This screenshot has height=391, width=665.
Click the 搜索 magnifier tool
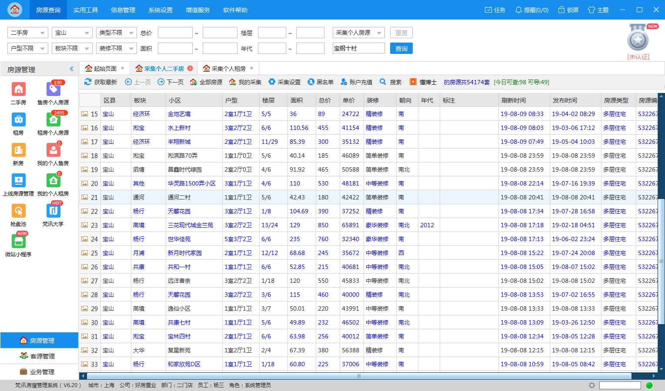[391, 82]
